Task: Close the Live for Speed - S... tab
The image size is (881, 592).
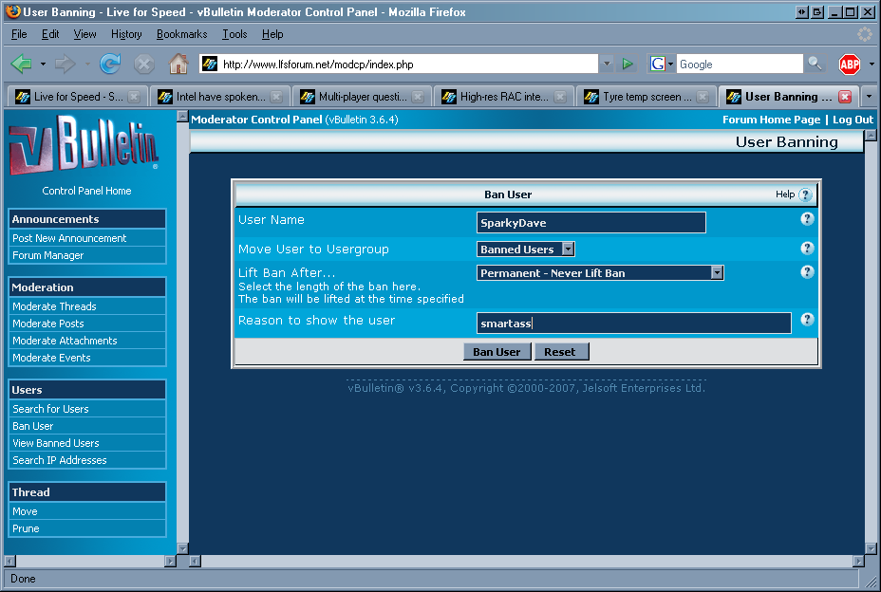Action: [134, 97]
